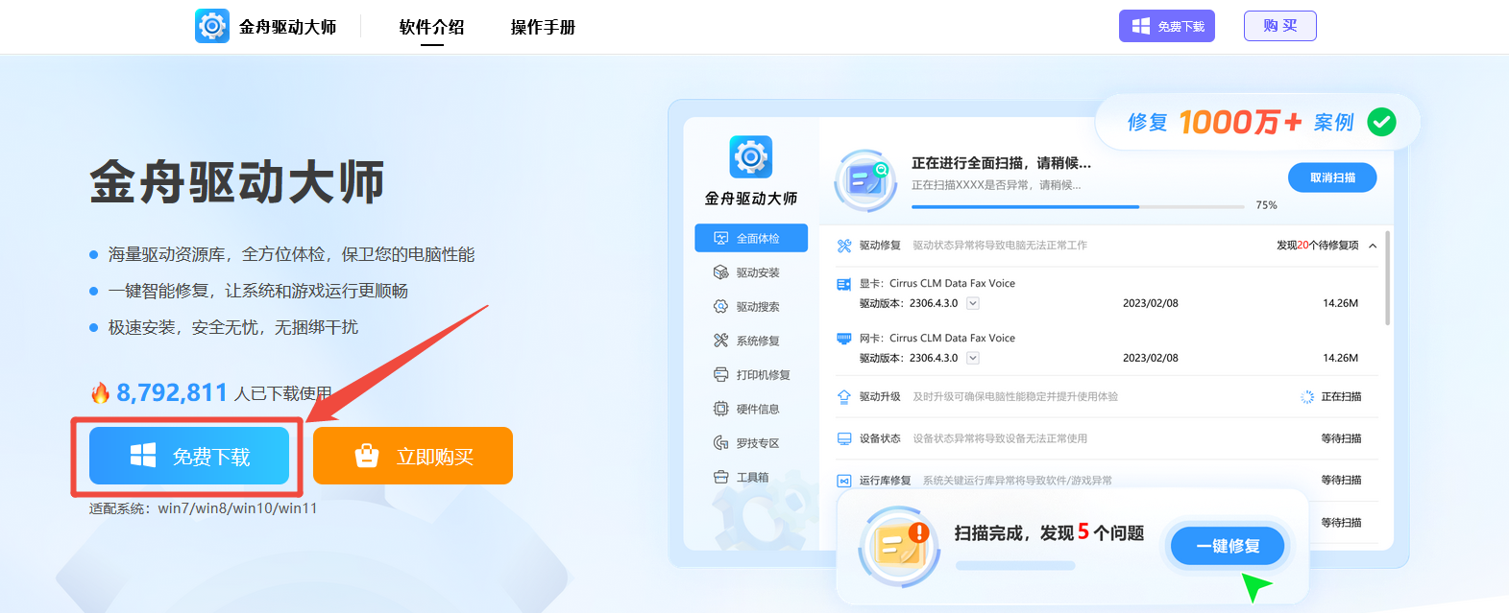The image size is (1509, 613).
Task: Open 显卡 driver version dropdown
Action: (x=973, y=303)
